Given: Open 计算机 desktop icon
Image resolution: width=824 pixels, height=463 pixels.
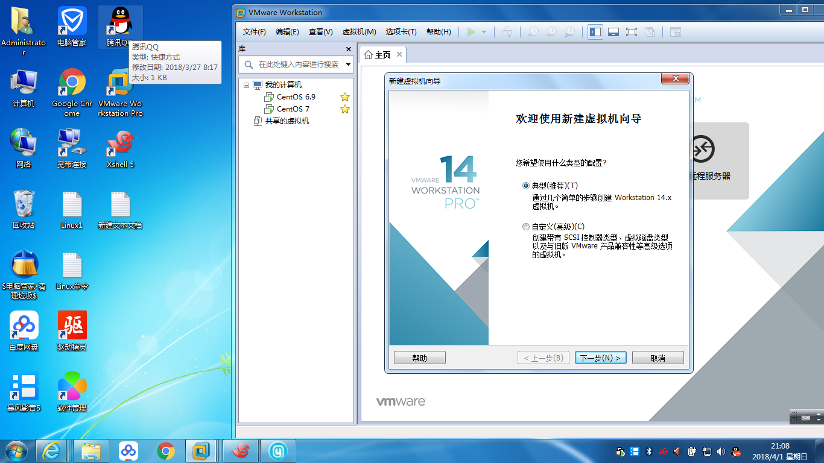Looking at the screenshot, I should coord(24,88).
